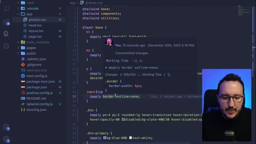Click the slate color swatch before disabled:bg-slate-400/30
This screenshot has width=256, height=144.
pyautogui.click(x=123, y=120)
